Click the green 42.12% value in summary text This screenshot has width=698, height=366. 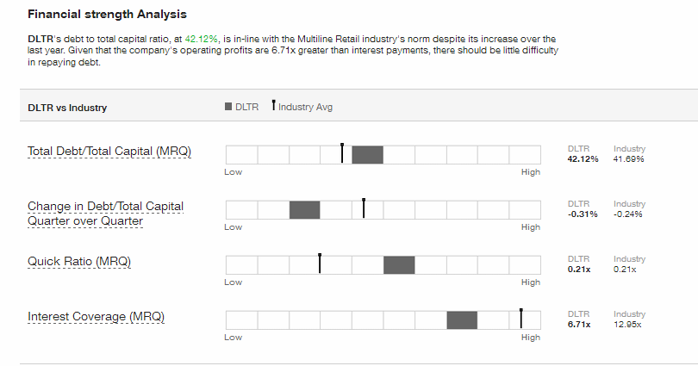point(201,39)
